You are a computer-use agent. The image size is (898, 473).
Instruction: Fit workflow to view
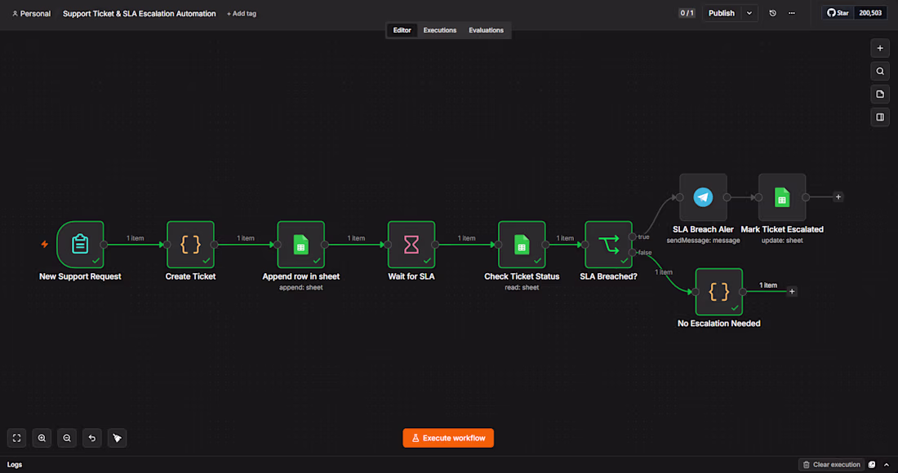coord(16,438)
